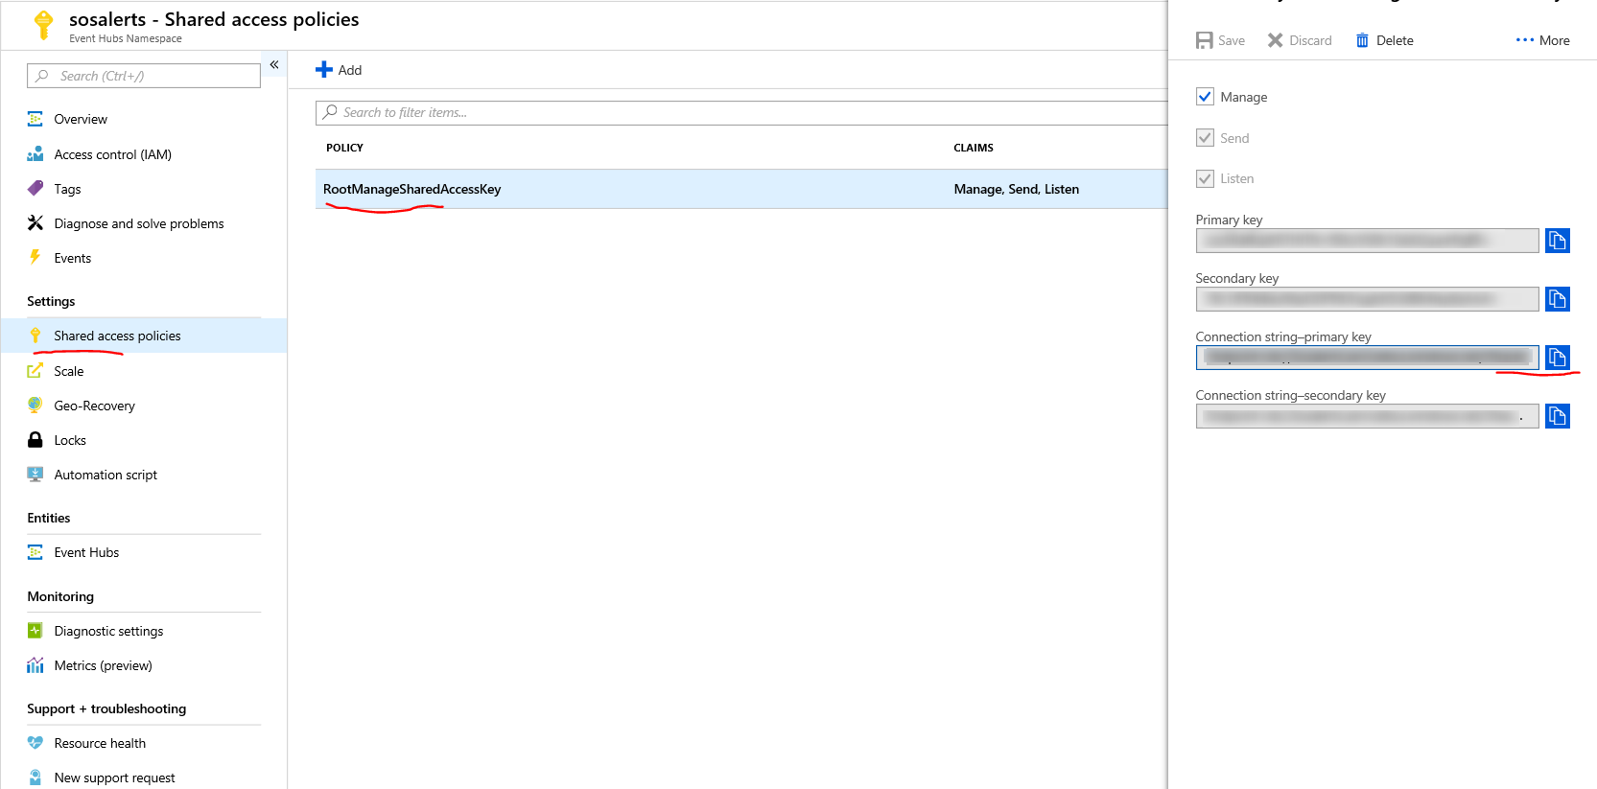Click the CLAIMS column header
This screenshot has width=1597, height=789.
974,148
